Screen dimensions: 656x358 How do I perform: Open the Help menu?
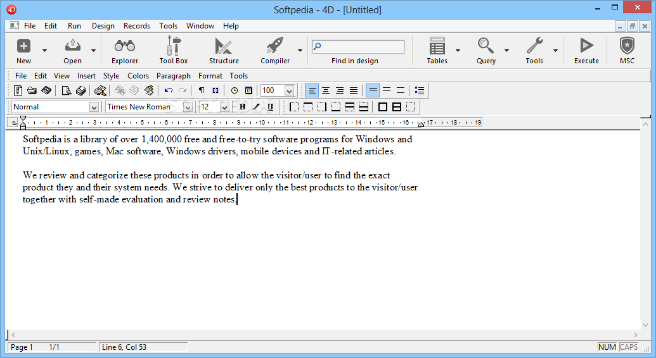pyautogui.click(x=231, y=26)
